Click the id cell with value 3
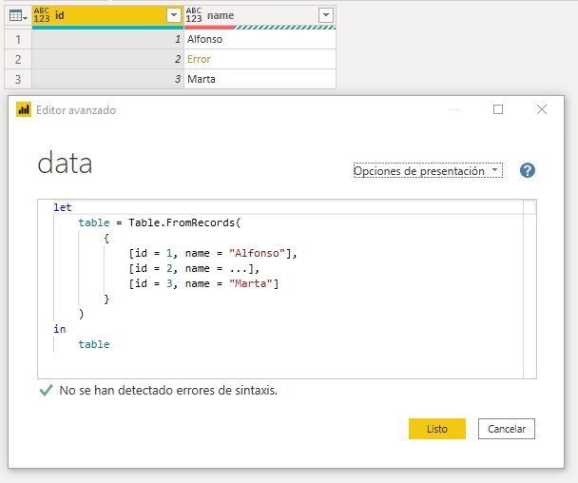578x483 pixels. pyautogui.click(x=107, y=79)
